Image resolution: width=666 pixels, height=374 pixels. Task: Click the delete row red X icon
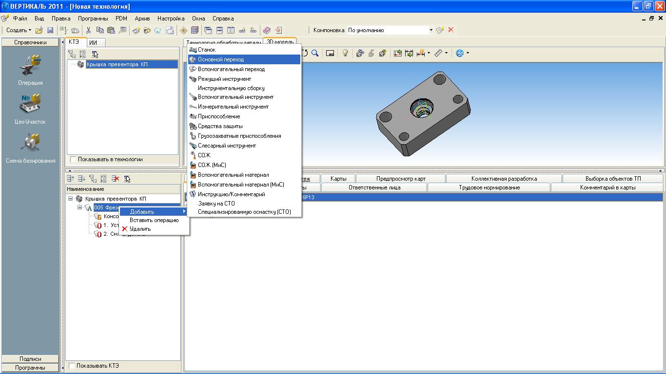(116, 179)
